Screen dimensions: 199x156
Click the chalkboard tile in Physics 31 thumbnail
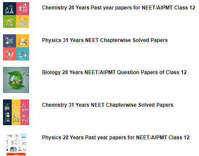9,41
